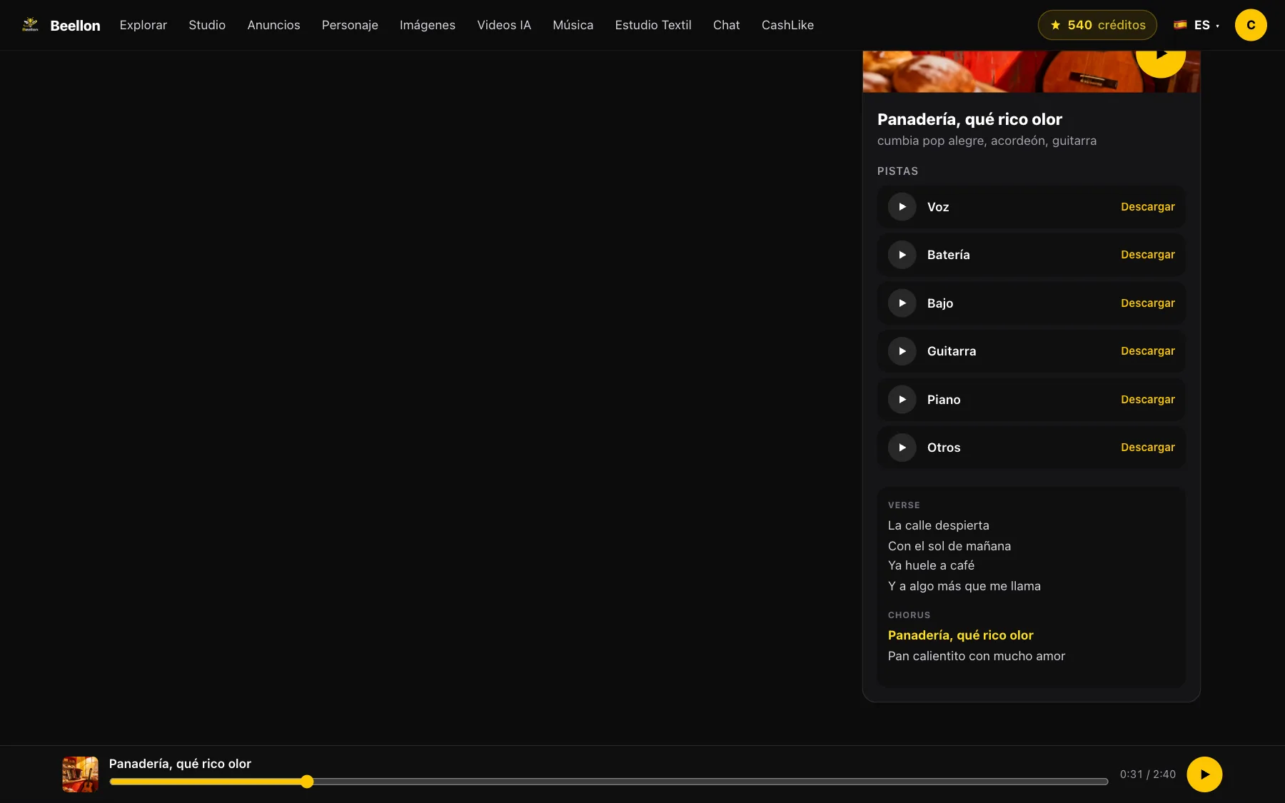The image size is (1285, 803).
Task: Click the song progress slider handle
Action: [307, 782]
